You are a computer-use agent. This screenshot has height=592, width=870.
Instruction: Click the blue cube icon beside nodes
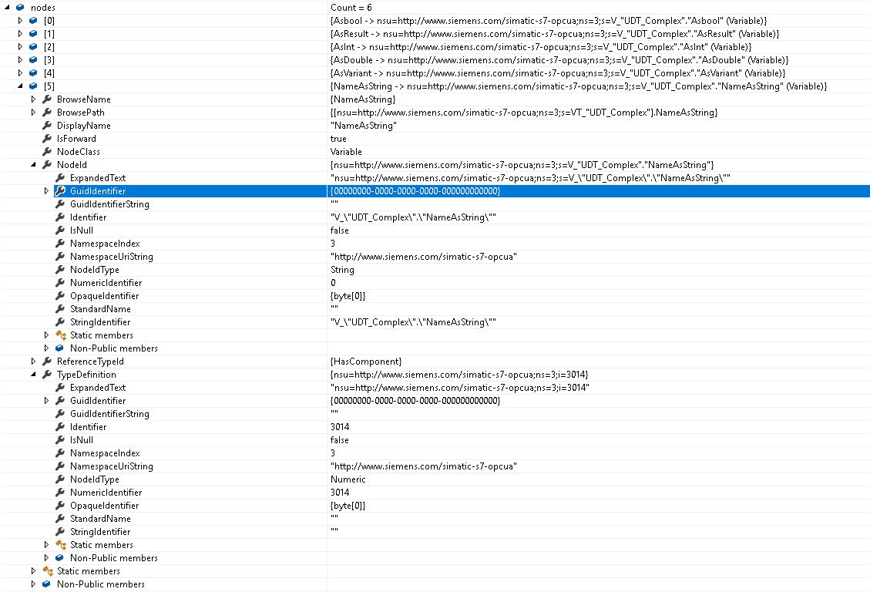(20, 7)
